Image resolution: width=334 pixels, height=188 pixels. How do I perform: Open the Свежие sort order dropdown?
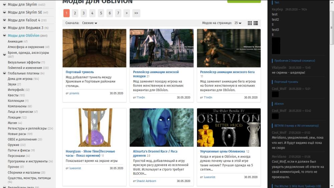coord(90,23)
